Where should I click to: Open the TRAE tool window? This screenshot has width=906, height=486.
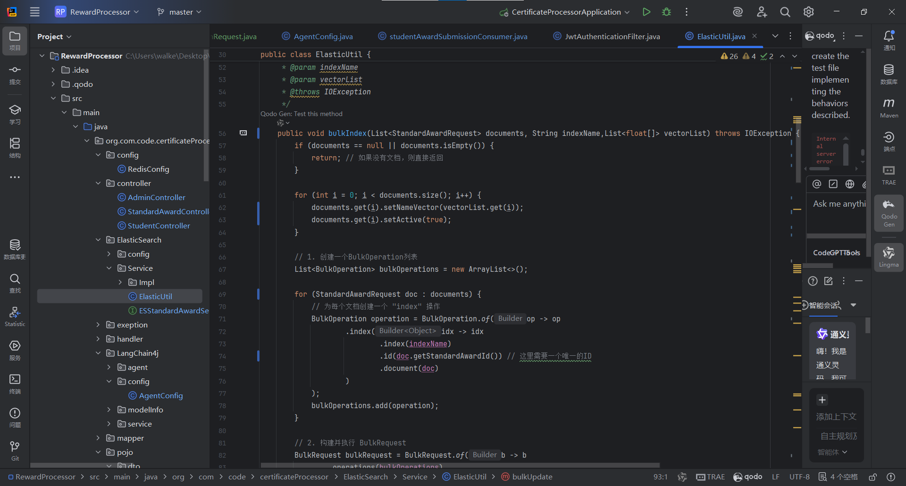(889, 175)
